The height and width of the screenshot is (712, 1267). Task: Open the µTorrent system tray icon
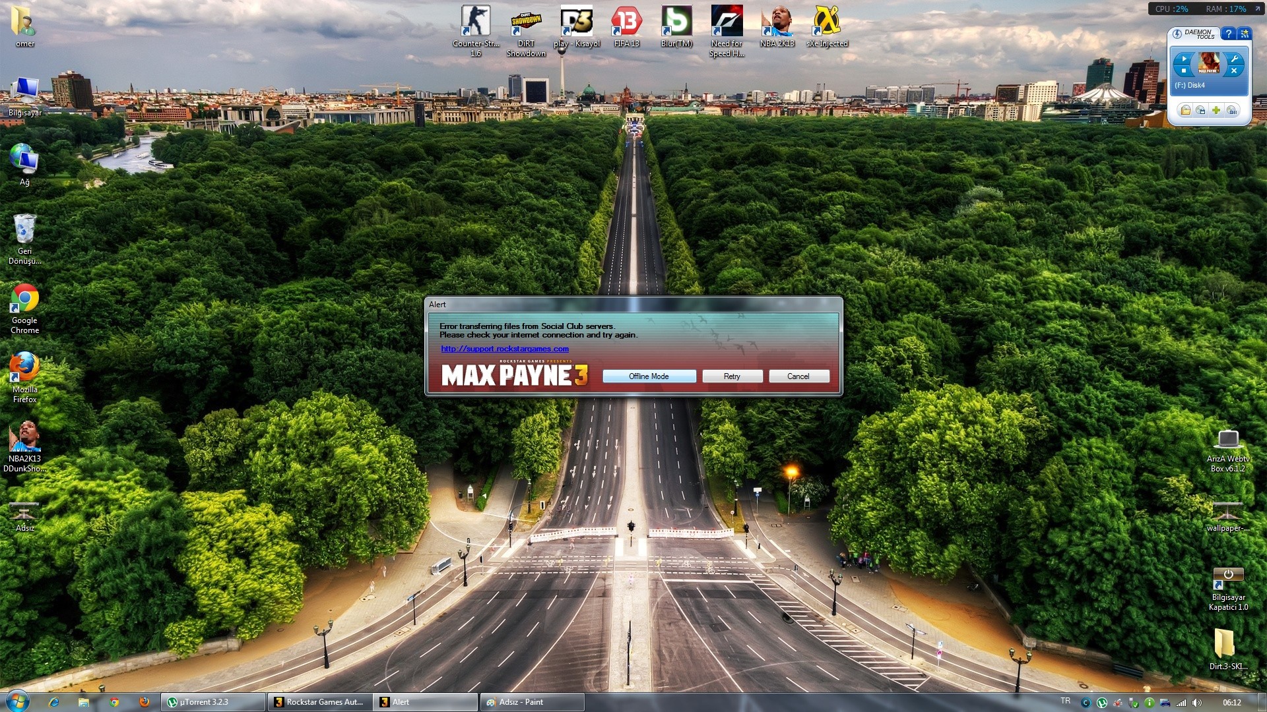pyautogui.click(x=1102, y=703)
